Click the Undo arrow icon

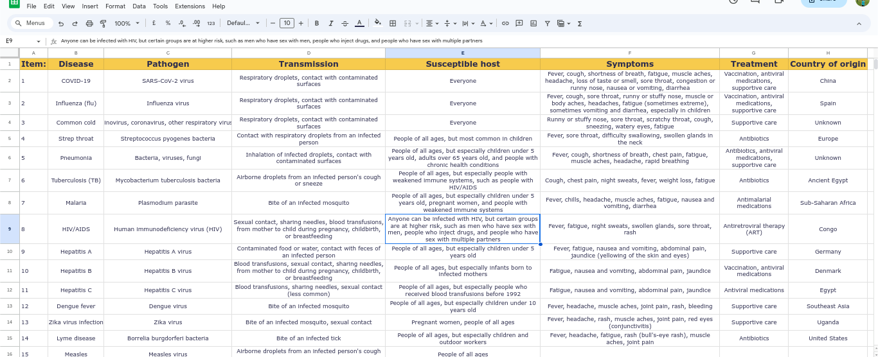pos(61,23)
